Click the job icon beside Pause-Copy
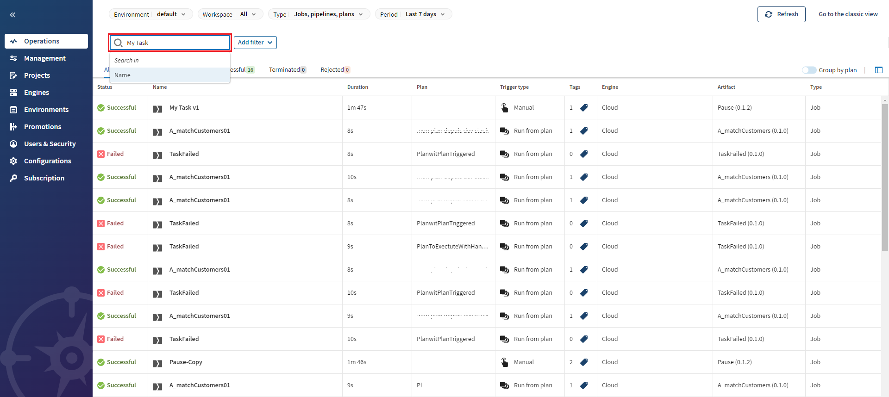Viewport: 889px width, 397px height. click(x=157, y=363)
